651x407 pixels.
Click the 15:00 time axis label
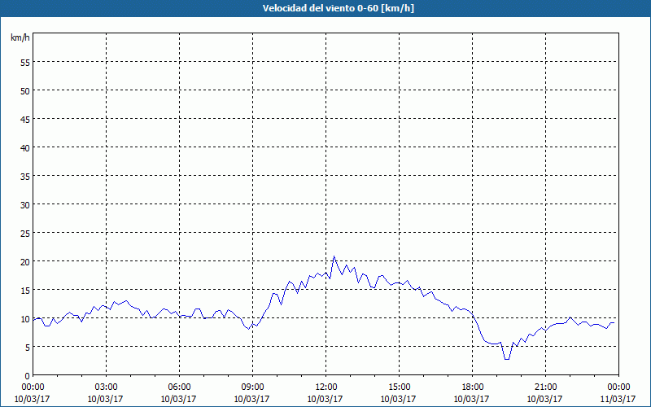click(x=399, y=387)
